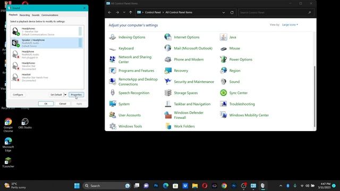Go back in Control Panel navigation

tap(109, 12)
